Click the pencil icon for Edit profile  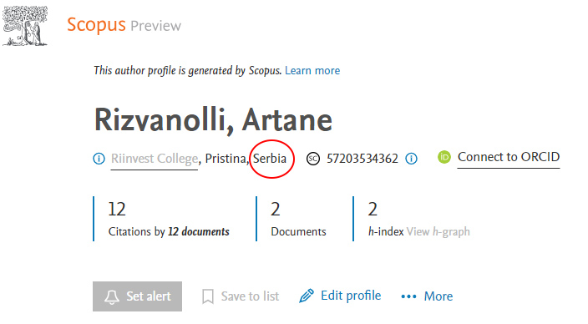[x=307, y=296]
